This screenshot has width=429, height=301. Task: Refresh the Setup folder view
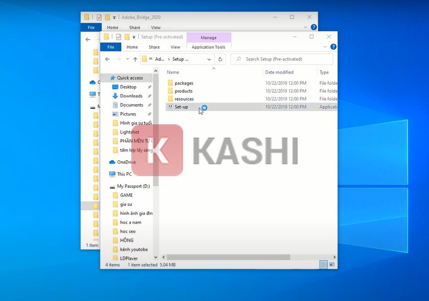(x=220, y=59)
